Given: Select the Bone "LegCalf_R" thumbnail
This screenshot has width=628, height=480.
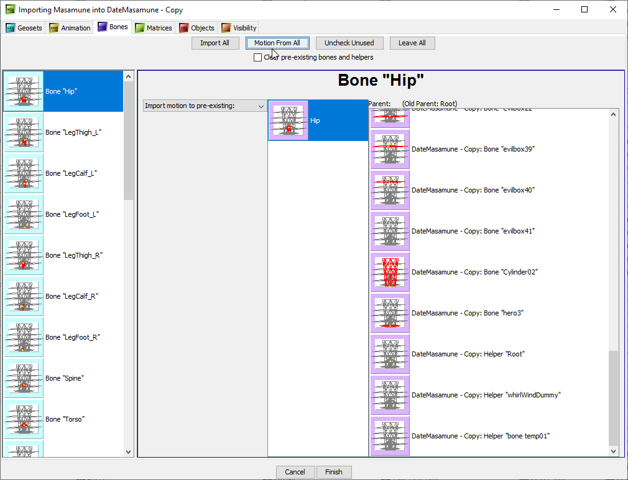Looking at the screenshot, I should click(x=24, y=296).
